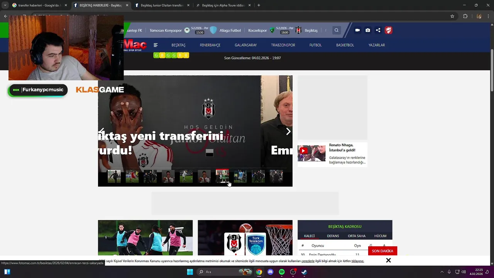This screenshot has height=278, width=494.
Task: Open the GALATASARAY navigation item
Action: 245,45
